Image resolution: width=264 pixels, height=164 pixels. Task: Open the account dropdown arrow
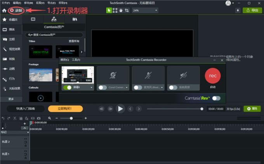(233, 3)
